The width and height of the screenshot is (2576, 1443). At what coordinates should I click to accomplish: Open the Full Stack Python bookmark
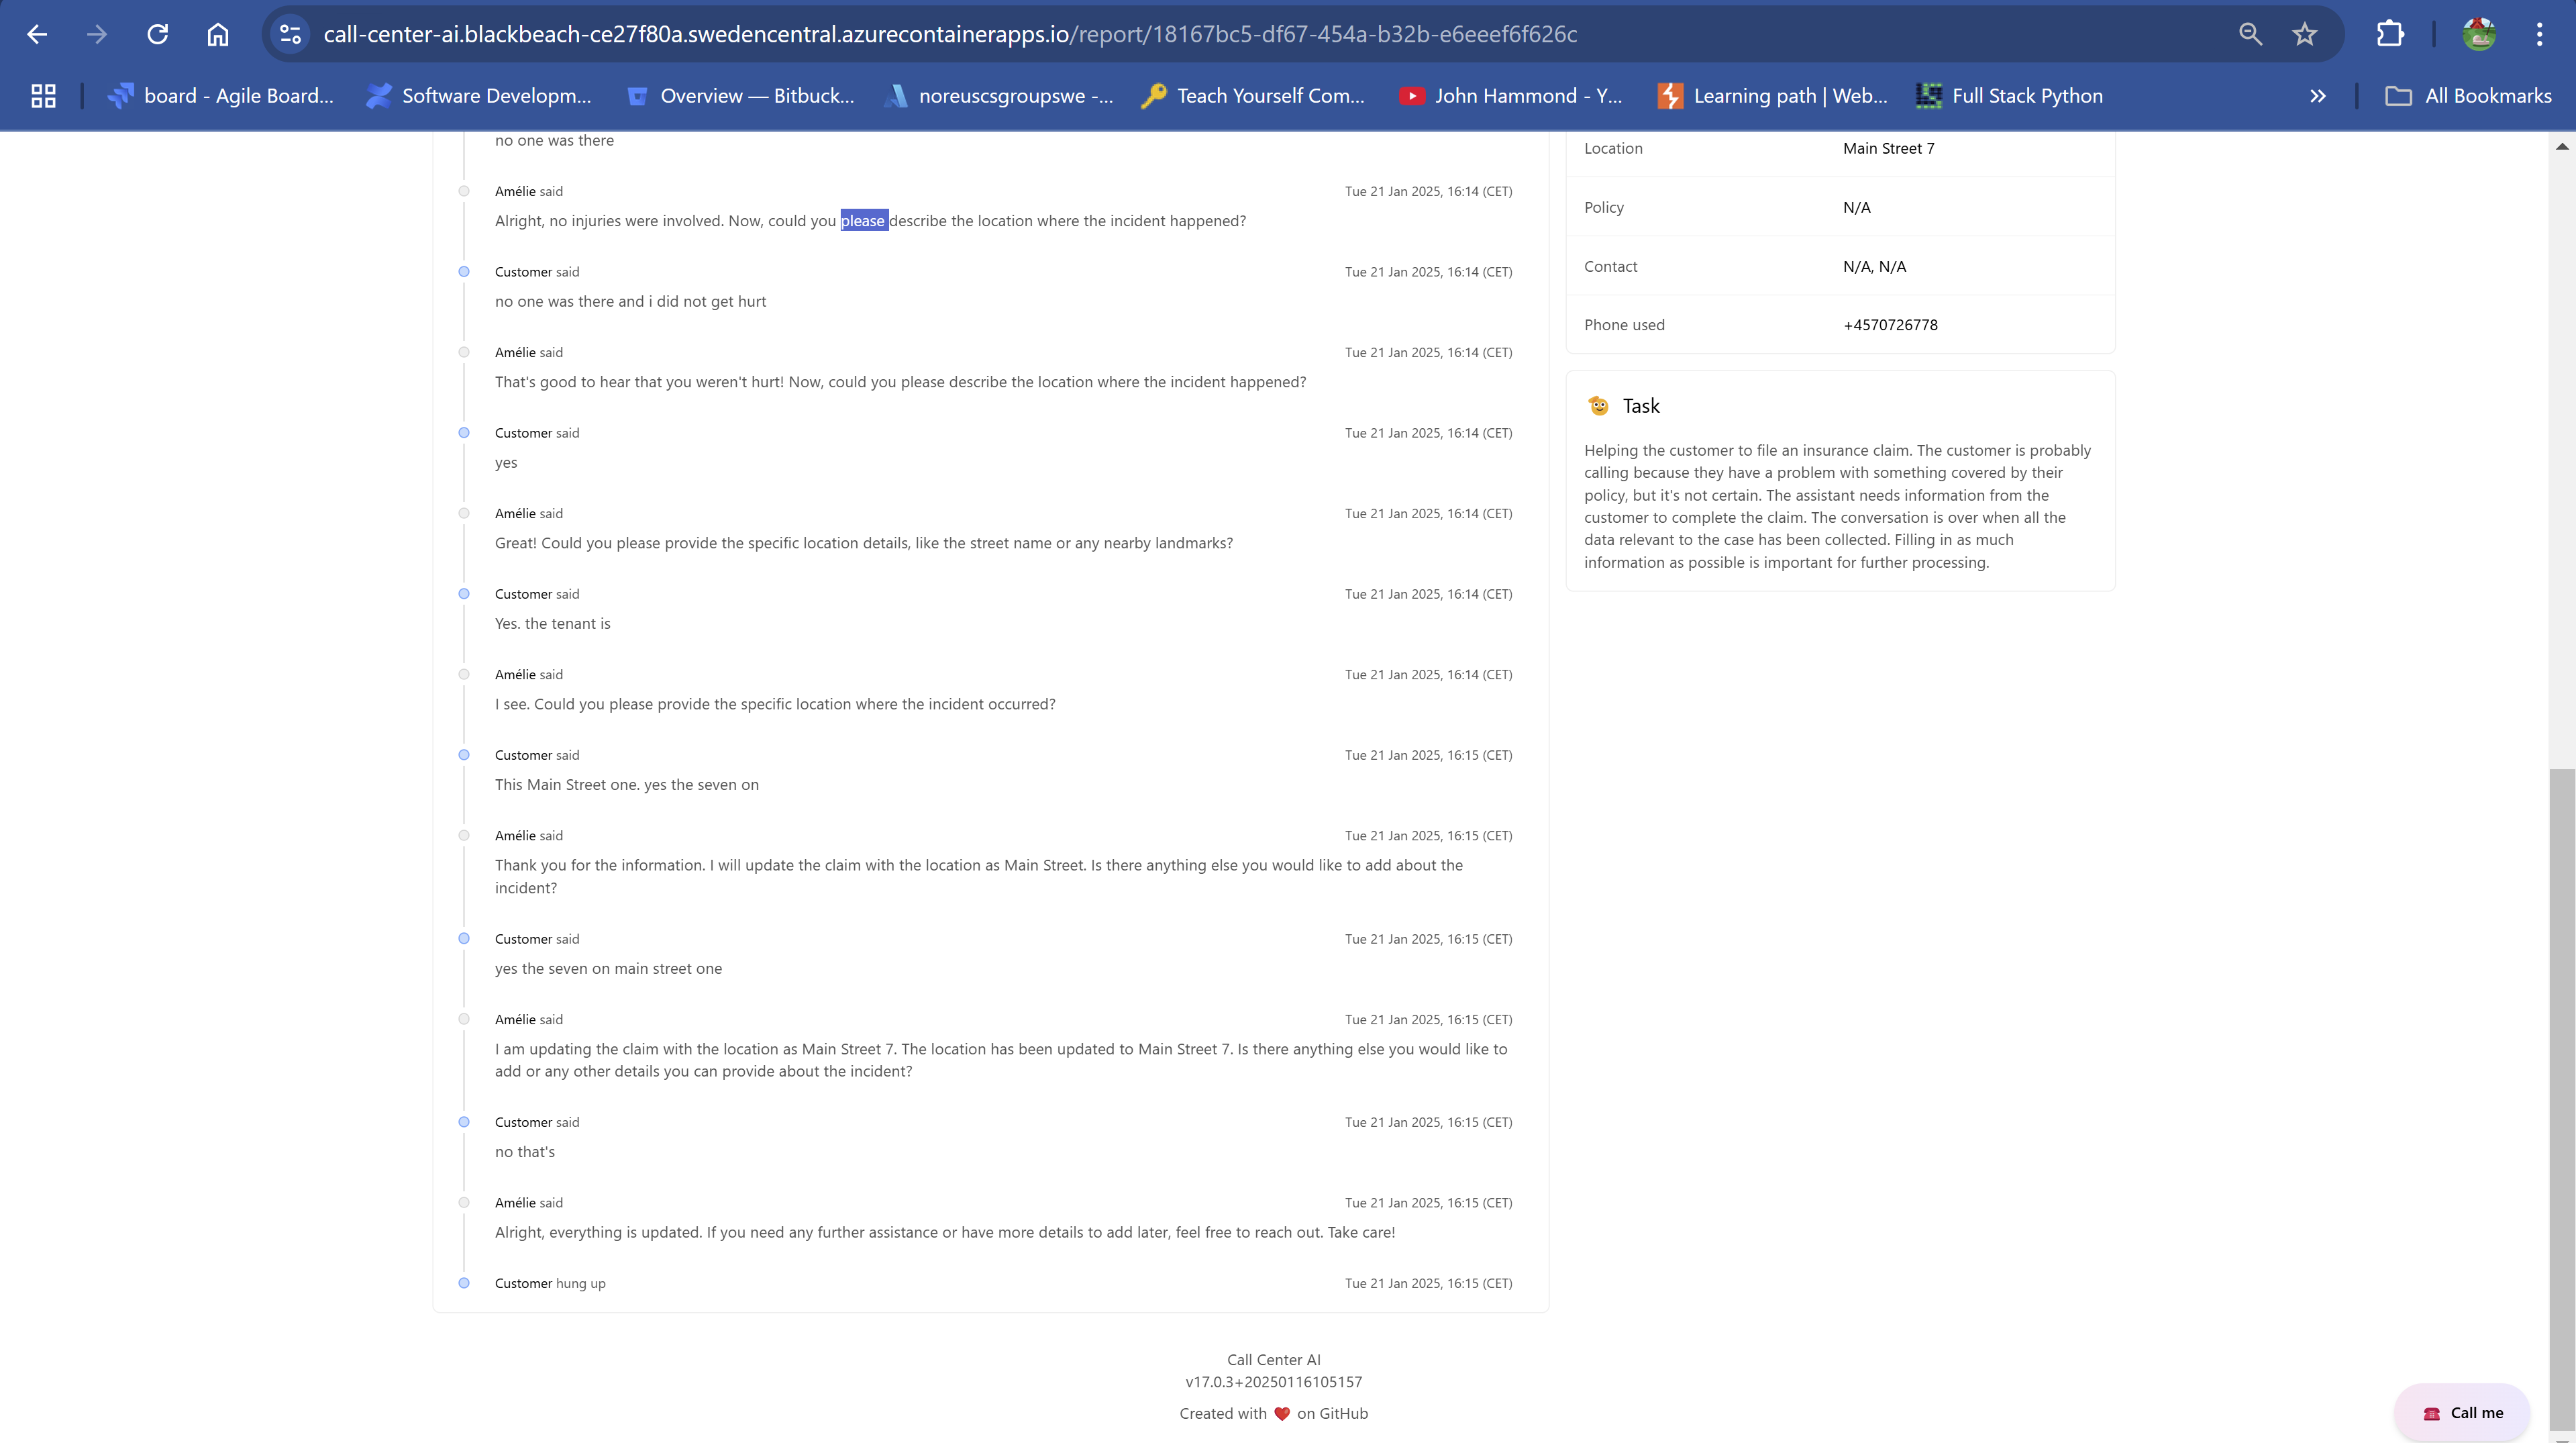tap(2009, 96)
